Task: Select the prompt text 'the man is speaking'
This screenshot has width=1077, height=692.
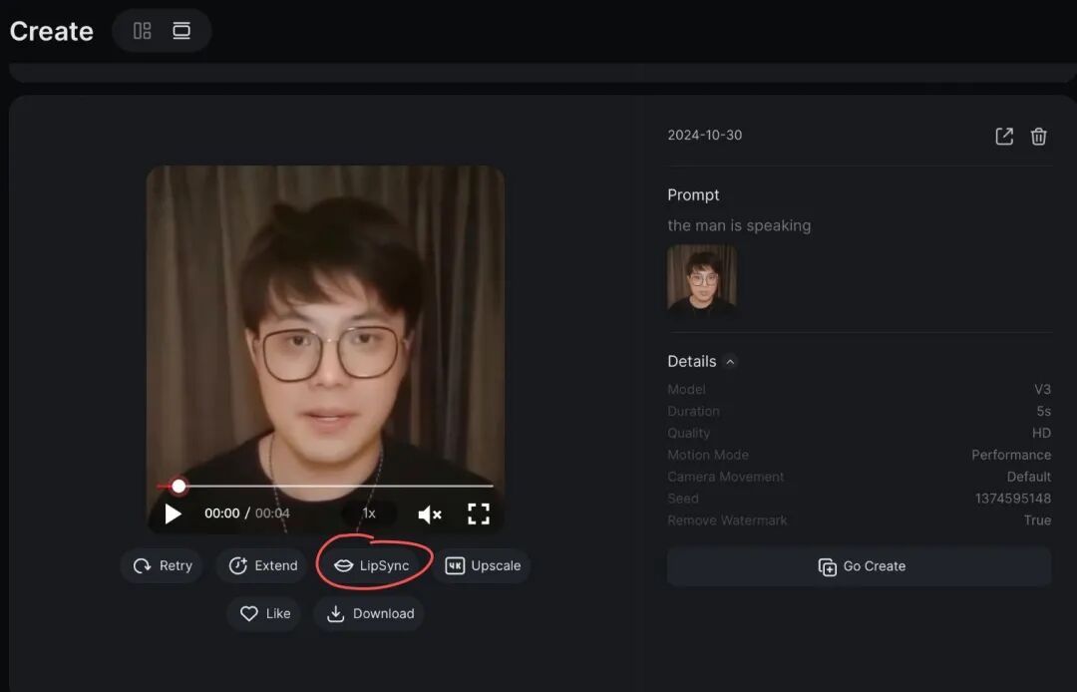Action: [x=739, y=226]
